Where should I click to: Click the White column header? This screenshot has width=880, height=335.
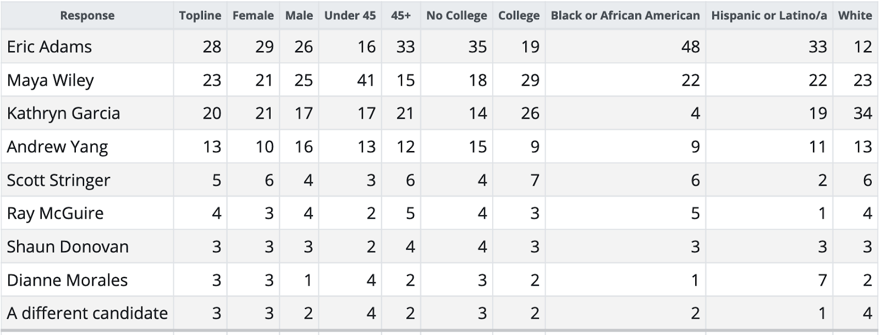pyautogui.click(x=855, y=15)
